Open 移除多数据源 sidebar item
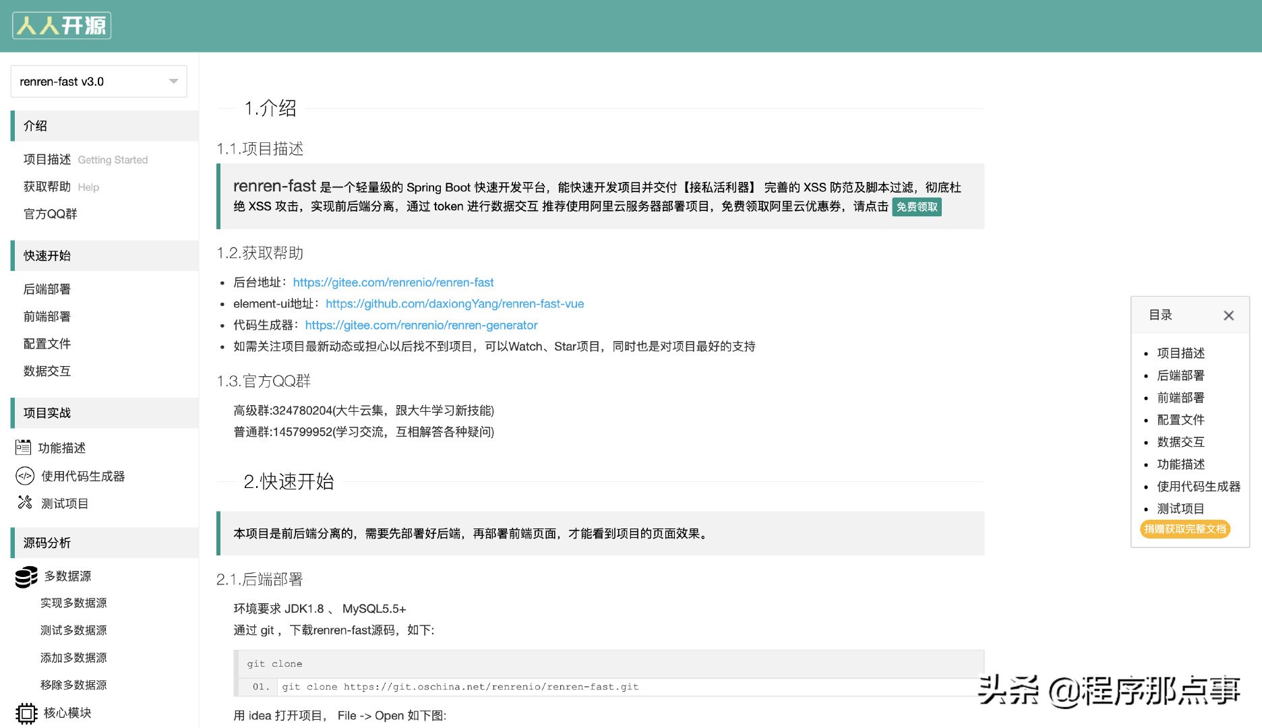 tap(73, 685)
